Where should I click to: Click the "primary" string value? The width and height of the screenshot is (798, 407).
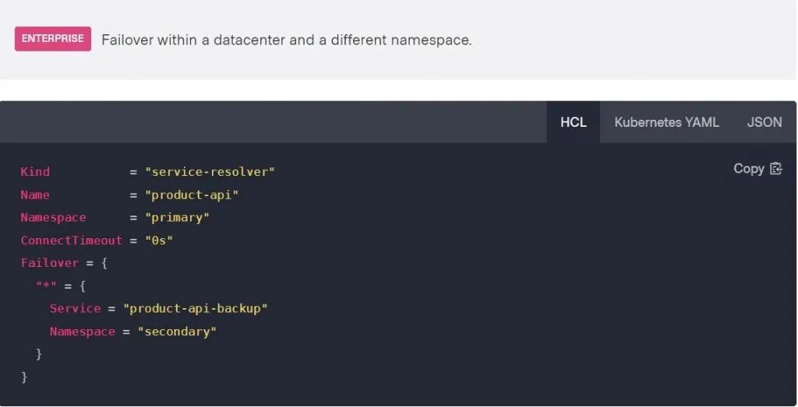pos(177,217)
